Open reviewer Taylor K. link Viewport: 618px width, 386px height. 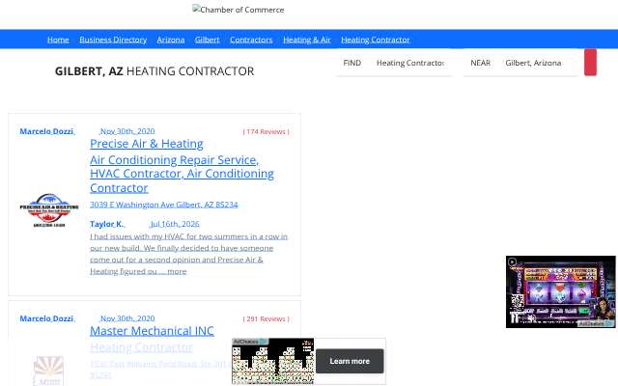click(x=106, y=224)
